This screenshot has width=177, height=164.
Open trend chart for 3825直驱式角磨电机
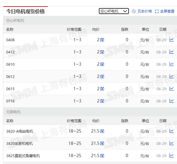coord(172,155)
